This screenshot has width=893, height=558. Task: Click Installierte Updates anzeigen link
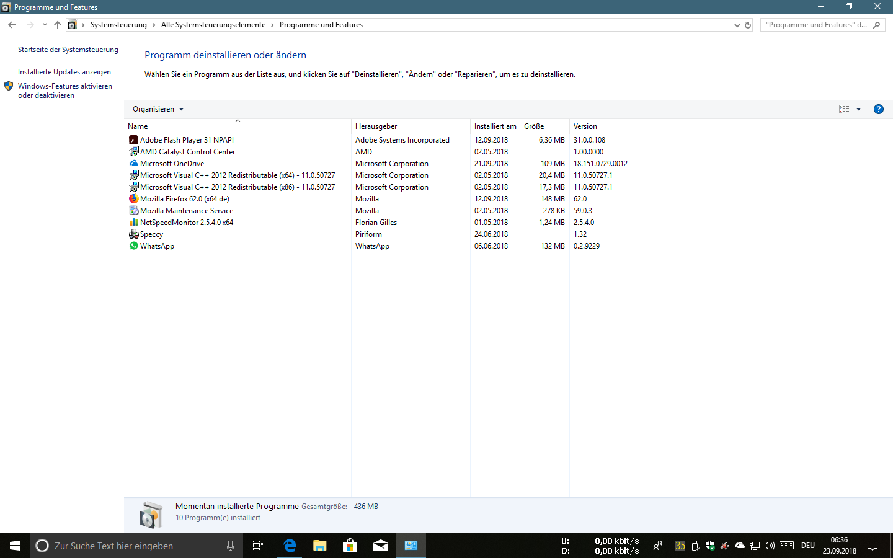64,72
